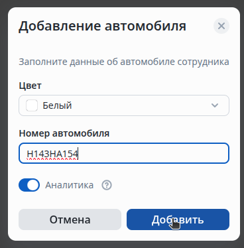Click the Аналитика help question mark icon
The width and height of the screenshot is (244, 248).
107,185
